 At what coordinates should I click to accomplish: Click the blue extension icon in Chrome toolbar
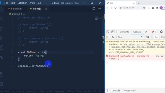pyautogui.click(x=153, y=8)
